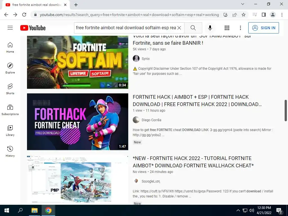Open Explore in the sidebar

(10, 68)
